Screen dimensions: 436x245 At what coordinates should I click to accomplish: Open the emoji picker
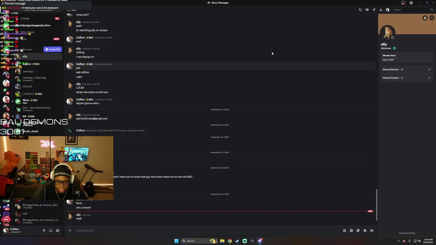(x=365, y=231)
